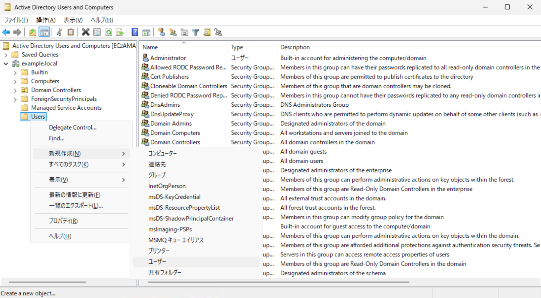This screenshot has width=541, height=298.
Task: Sort by the Name column header
Action: click(x=150, y=47)
